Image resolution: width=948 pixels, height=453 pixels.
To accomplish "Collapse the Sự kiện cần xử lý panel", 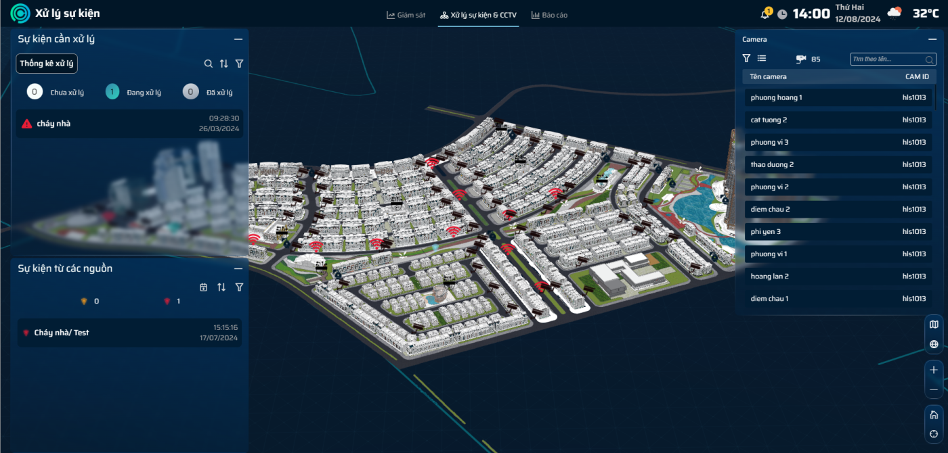I will point(238,39).
